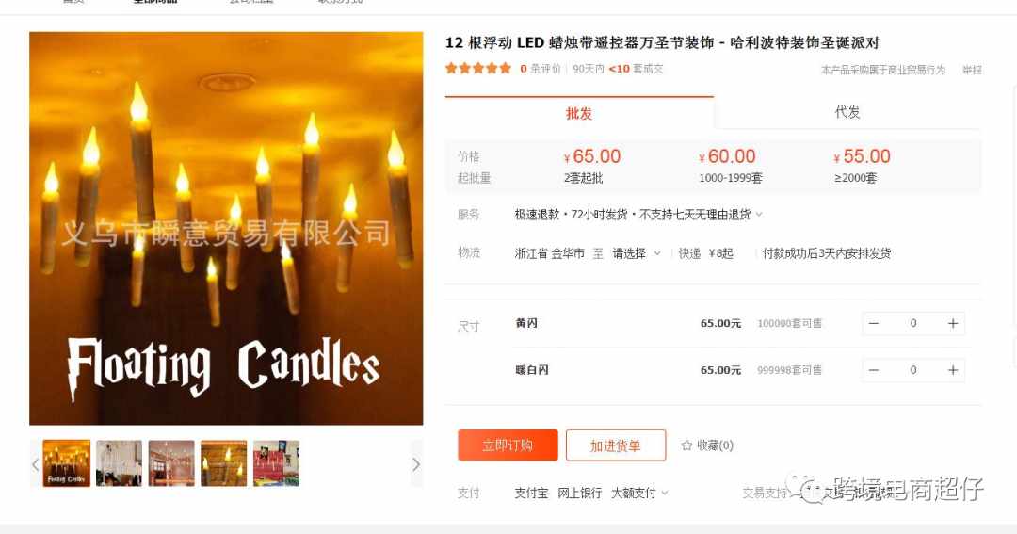The width and height of the screenshot is (1017, 534).
Task: Decrease quantity for 暖白闪 with minus
Action: (874, 370)
